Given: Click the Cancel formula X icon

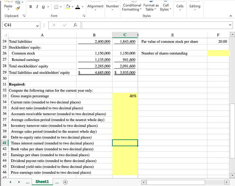Looking at the screenshot, I should click(x=54, y=25).
